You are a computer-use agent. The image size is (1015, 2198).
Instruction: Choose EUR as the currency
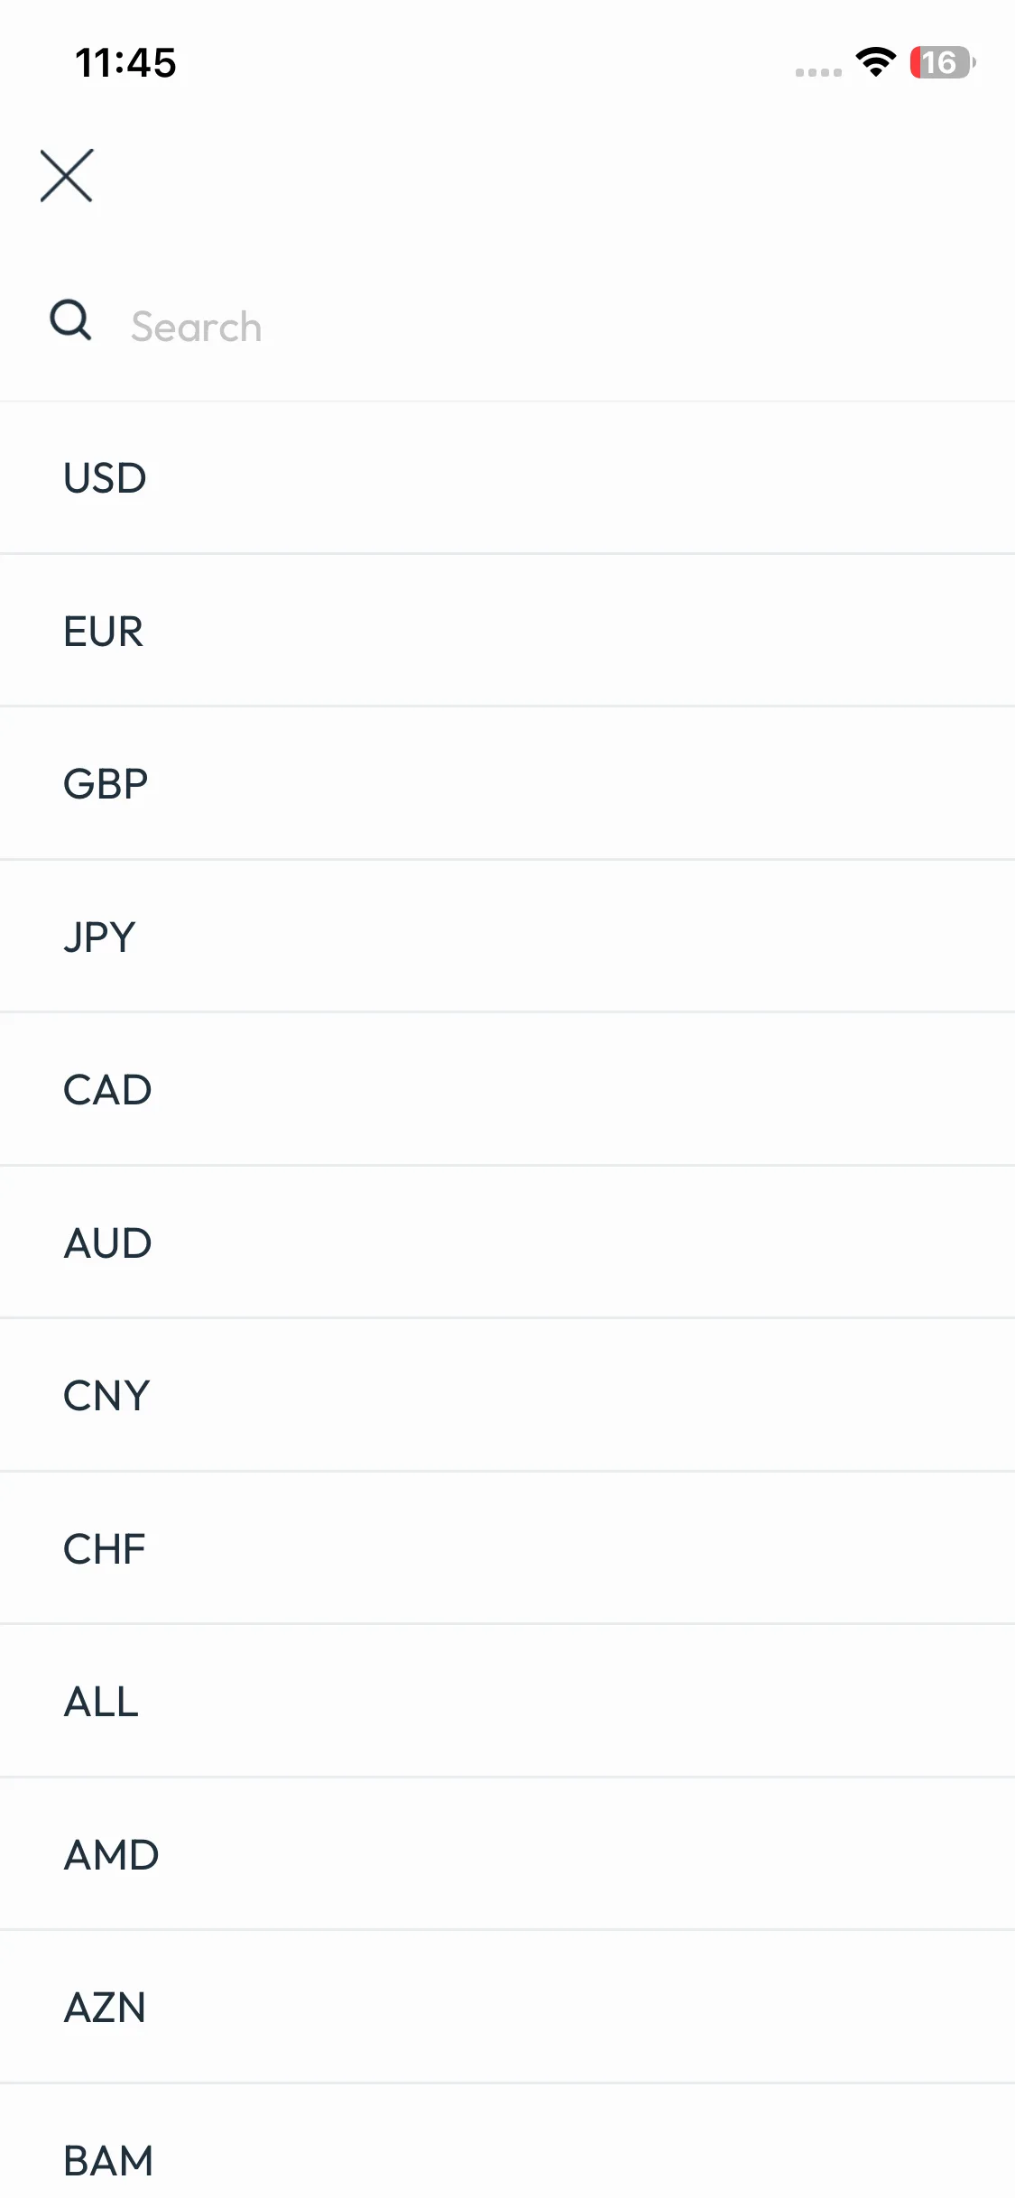(103, 632)
